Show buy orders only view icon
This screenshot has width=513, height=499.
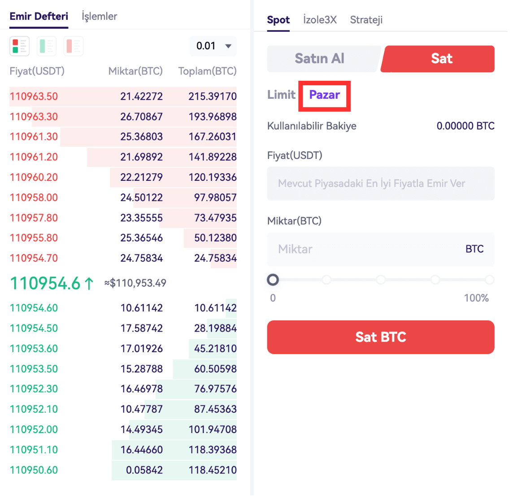click(46, 46)
